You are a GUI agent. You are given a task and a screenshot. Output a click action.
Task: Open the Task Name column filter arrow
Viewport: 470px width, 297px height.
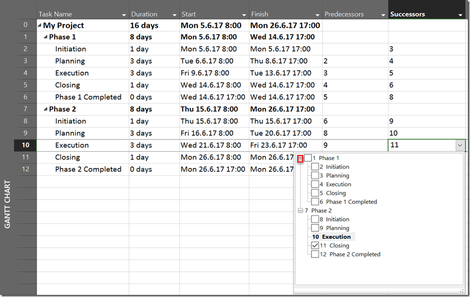[124, 15]
